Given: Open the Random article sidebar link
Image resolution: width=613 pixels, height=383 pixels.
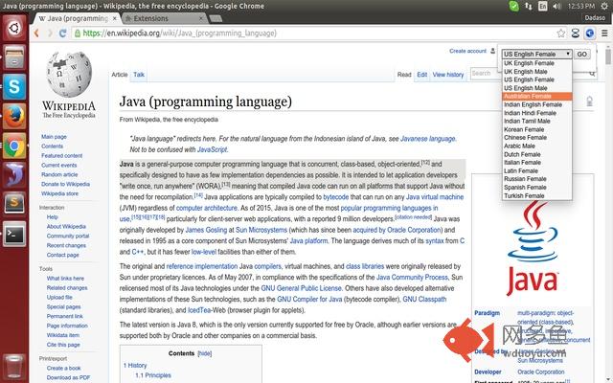Looking at the screenshot, I should (59, 174).
